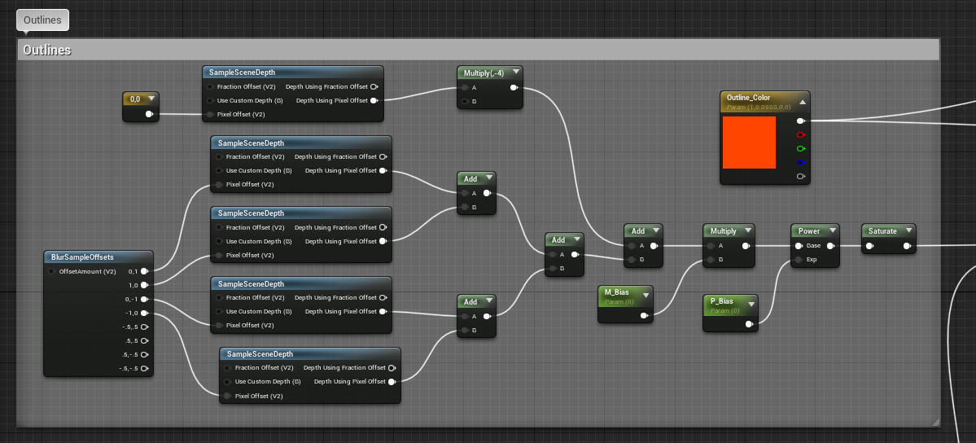The height and width of the screenshot is (443, 976).
Task: Click the output pin of the 0,0 constant
Action: click(x=150, y=114)
